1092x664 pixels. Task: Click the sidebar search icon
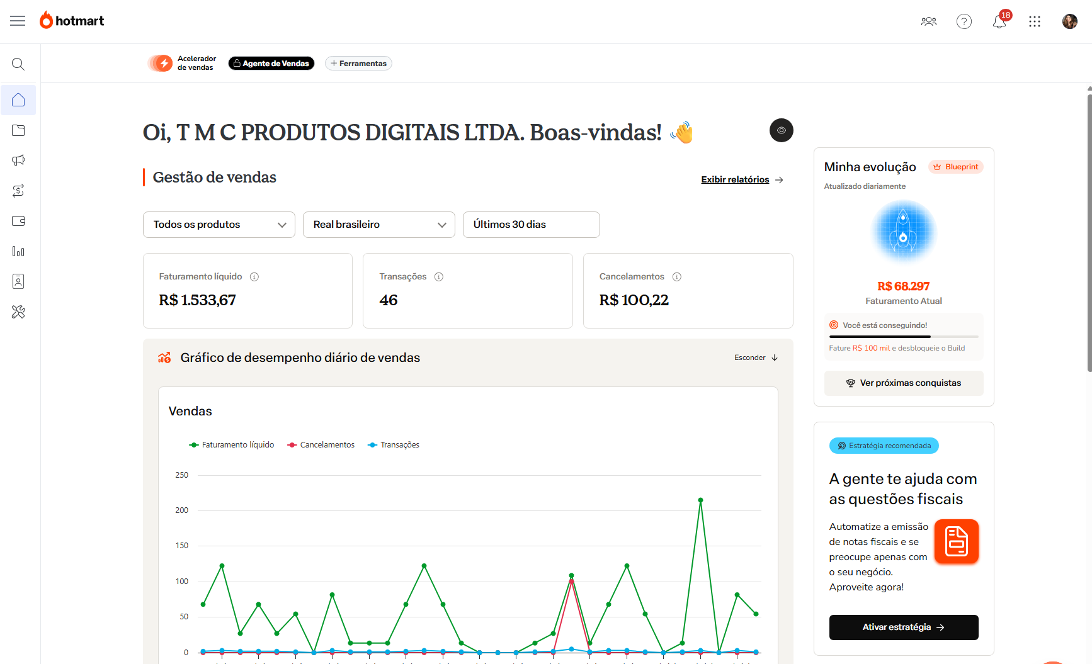pos(18,64)
